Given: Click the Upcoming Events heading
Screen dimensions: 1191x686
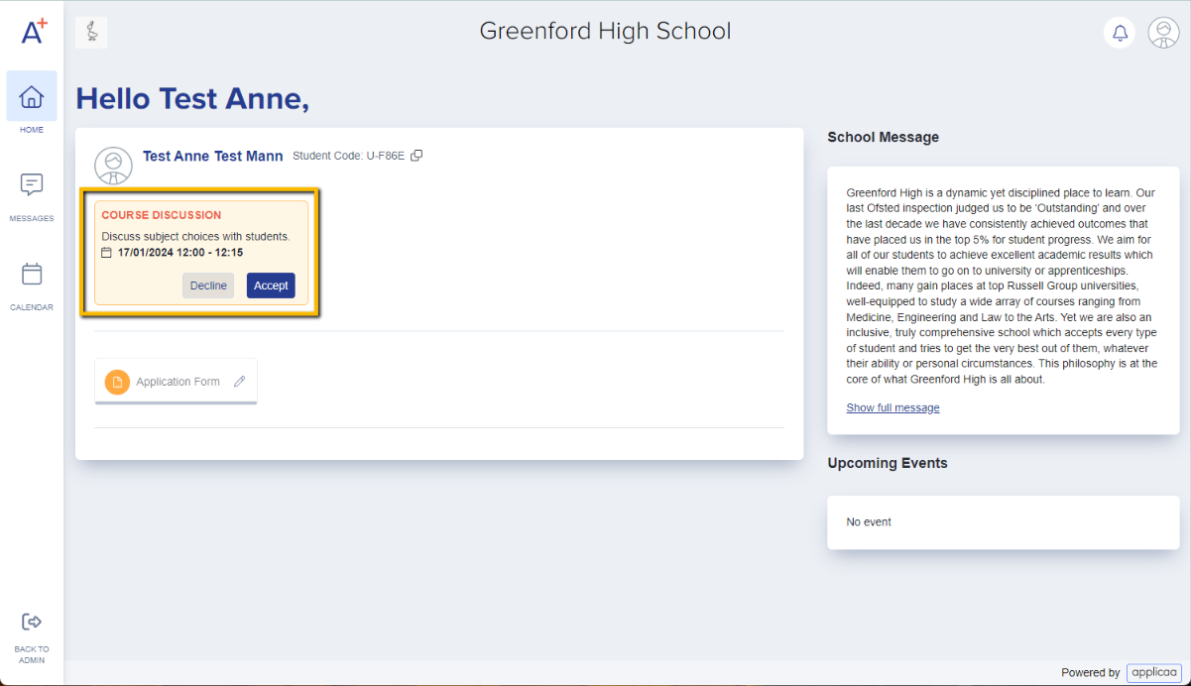Looking at the screenshot, I should pyautogui.click(x=888, y=463).
